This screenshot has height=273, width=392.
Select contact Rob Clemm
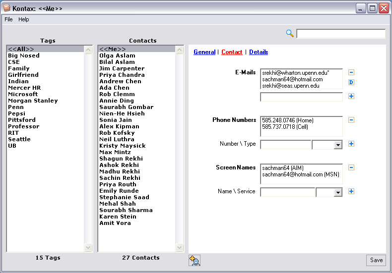click(x=137, y=94)
